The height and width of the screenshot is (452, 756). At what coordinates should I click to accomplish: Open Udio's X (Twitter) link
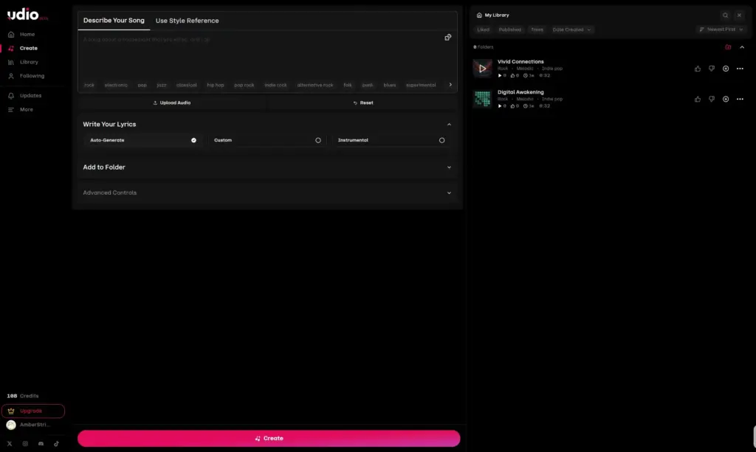click(x=10, y=444)
